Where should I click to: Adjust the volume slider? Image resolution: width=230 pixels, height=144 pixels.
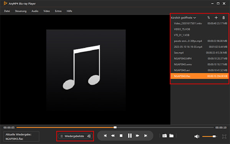click(x=209, y=136)
